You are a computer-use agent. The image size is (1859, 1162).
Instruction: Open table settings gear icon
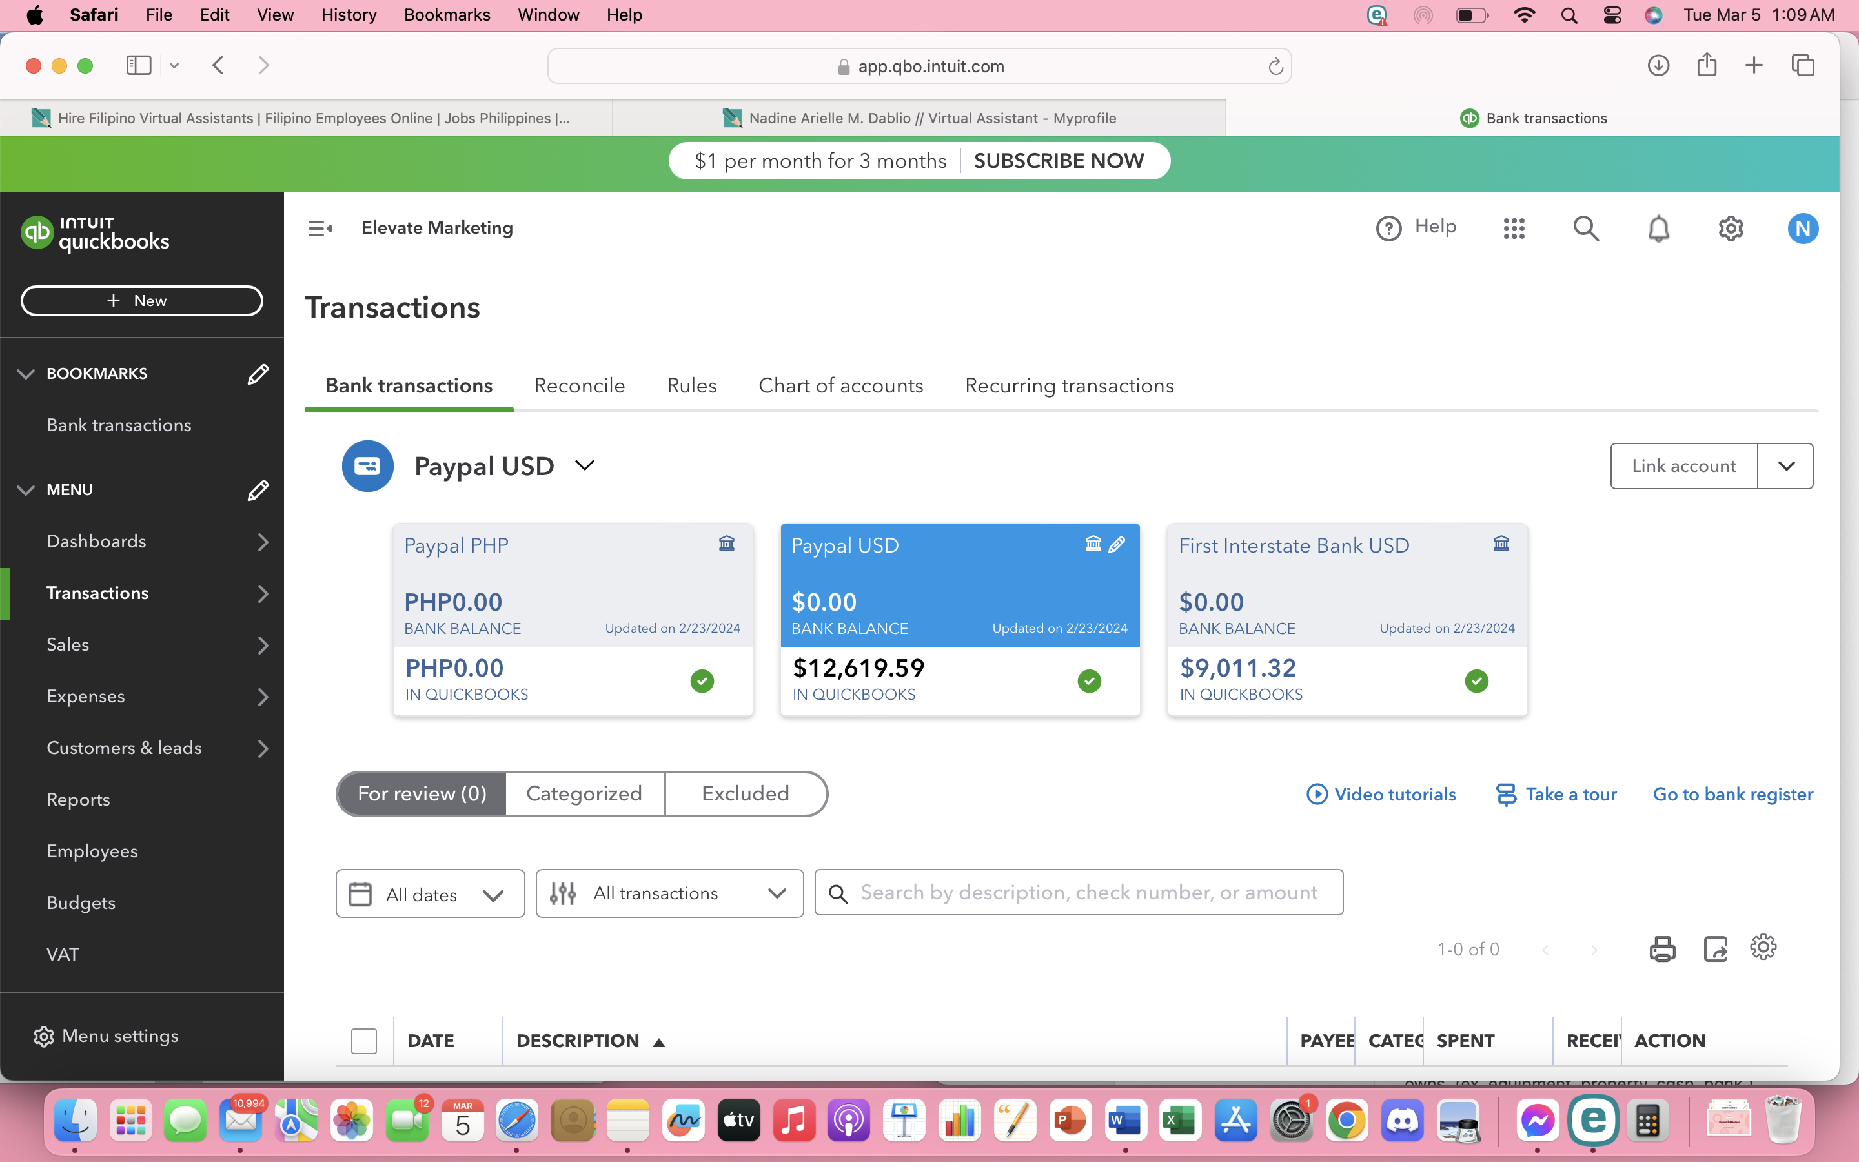click(x=1763, y=947)
